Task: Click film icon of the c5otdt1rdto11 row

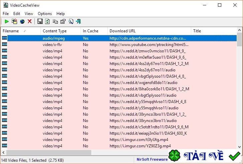Action: (x=4, y=127)
